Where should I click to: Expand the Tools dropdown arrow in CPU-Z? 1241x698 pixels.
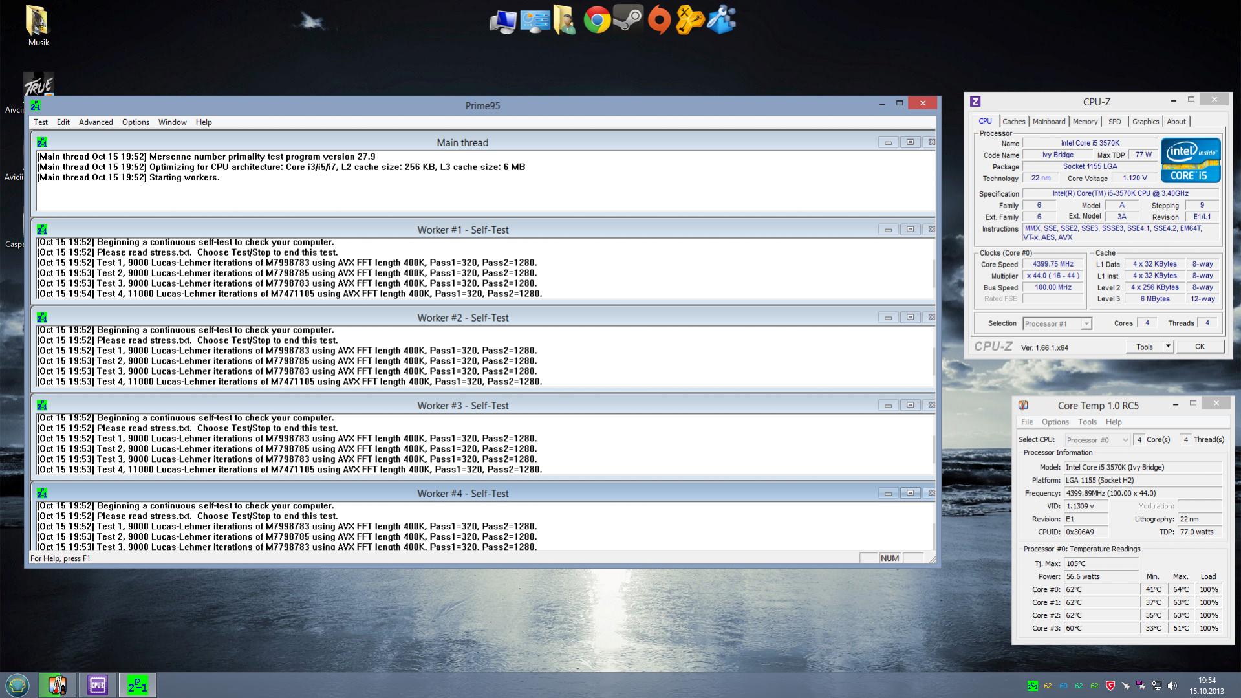tap(1168, 347)
